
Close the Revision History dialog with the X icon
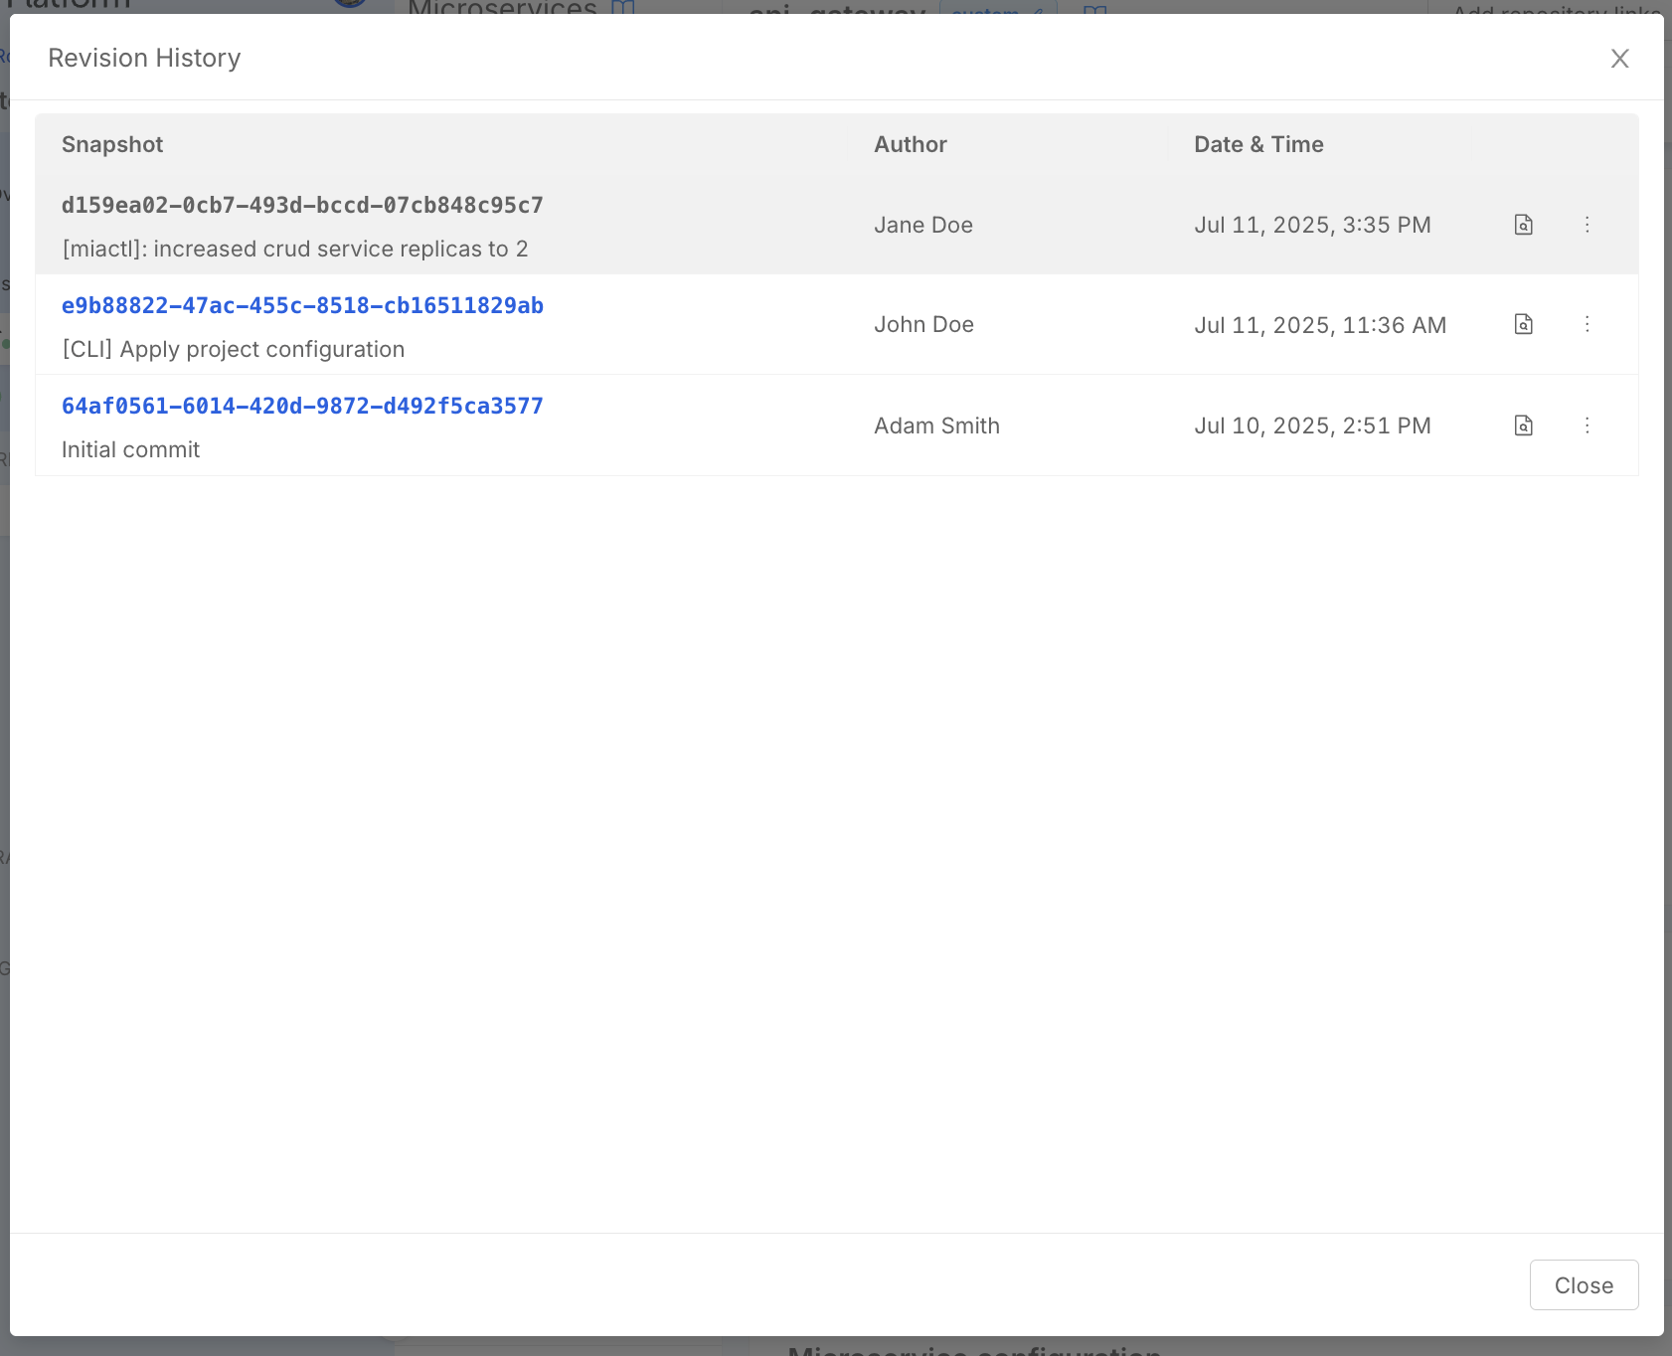1619,59
